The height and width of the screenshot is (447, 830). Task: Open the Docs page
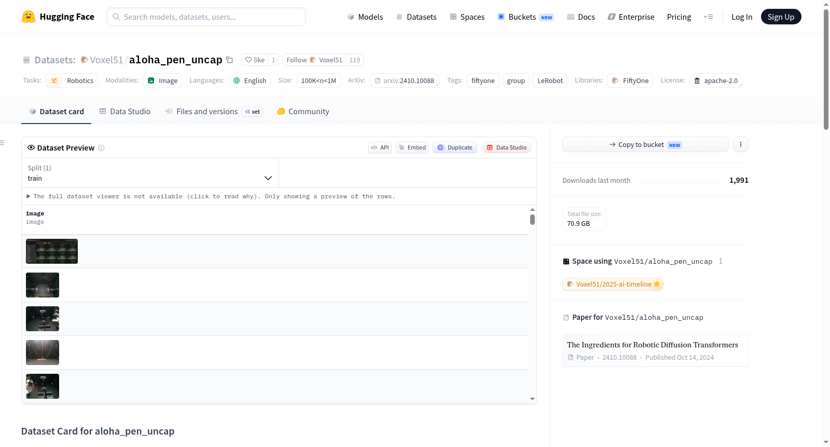click(581, 17)
